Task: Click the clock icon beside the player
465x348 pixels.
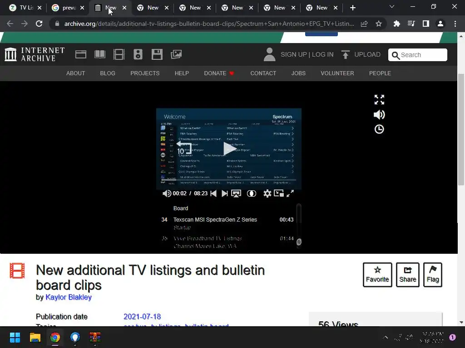Action: pos(379,129)
